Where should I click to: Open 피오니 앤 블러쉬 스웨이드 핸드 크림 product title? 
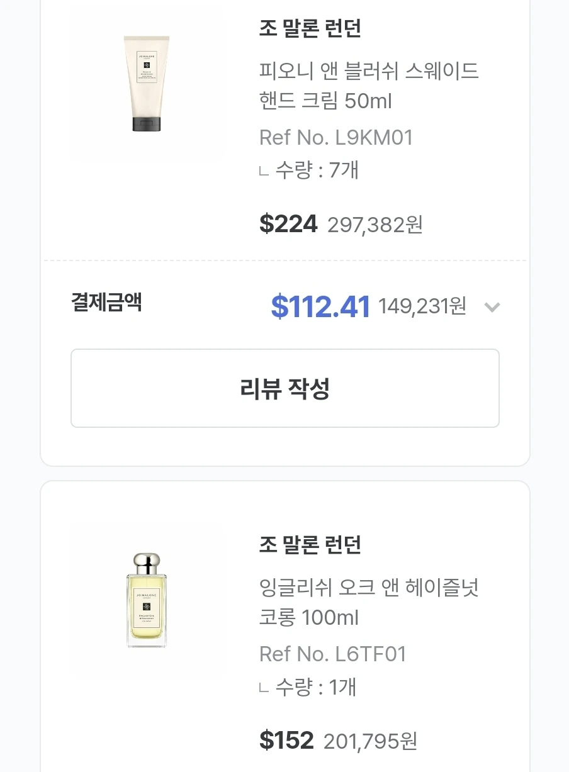(369, 86)
